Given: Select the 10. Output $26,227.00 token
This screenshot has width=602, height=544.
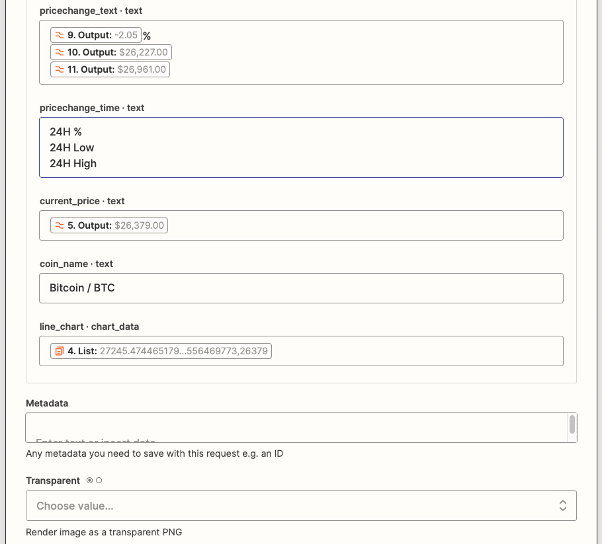Looking at the screenshot, I should pos(110,52).
